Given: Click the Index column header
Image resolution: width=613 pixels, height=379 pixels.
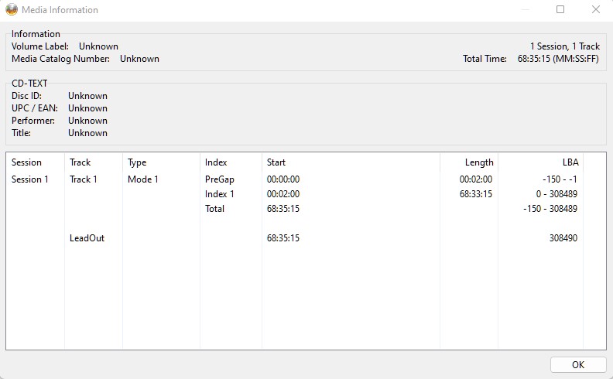Looking at the screenshot, I should [216, 162].
